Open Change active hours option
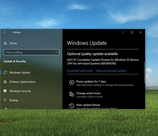 [88, 93]
